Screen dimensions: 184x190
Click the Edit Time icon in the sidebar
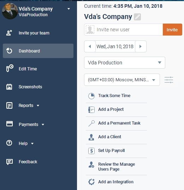coord(10,68)
